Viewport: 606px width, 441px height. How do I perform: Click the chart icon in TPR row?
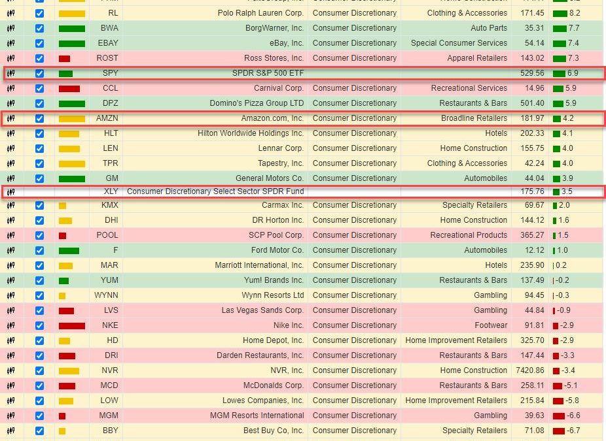click(x=11, y=163)
